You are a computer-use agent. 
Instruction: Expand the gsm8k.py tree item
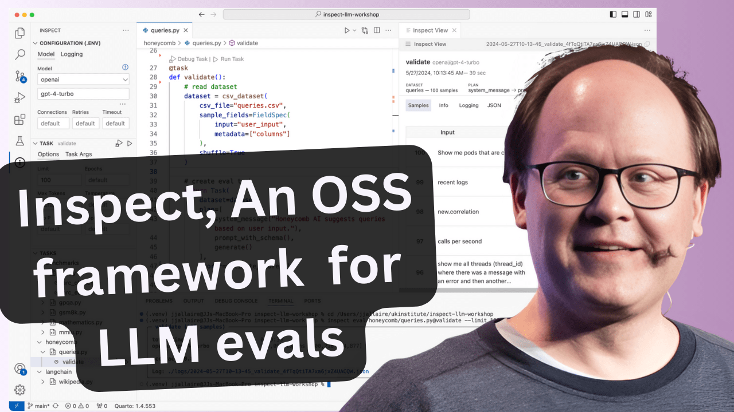(x=42, y=312)
